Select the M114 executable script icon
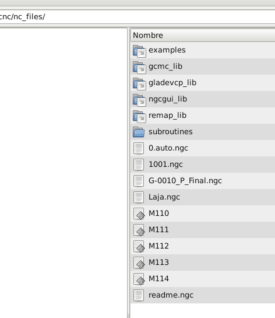Image resolution: width=275 pixels, height=318 pixels. tap(139, 279)
